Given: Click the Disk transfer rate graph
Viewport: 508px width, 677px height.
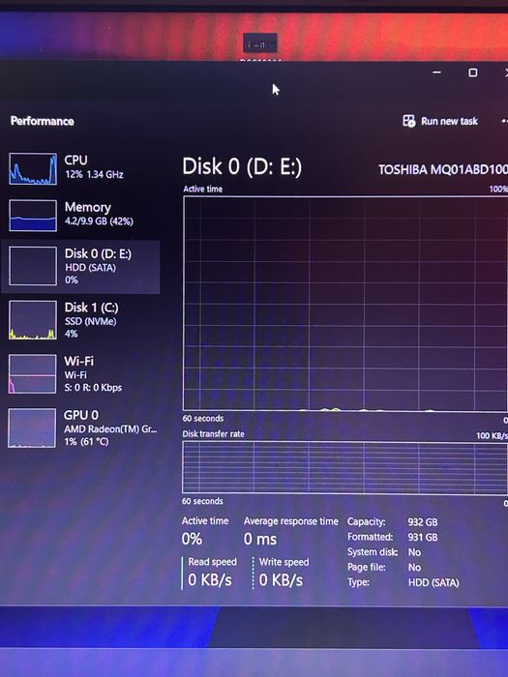Looking at the screenshot, I should (x=345, y=467).
